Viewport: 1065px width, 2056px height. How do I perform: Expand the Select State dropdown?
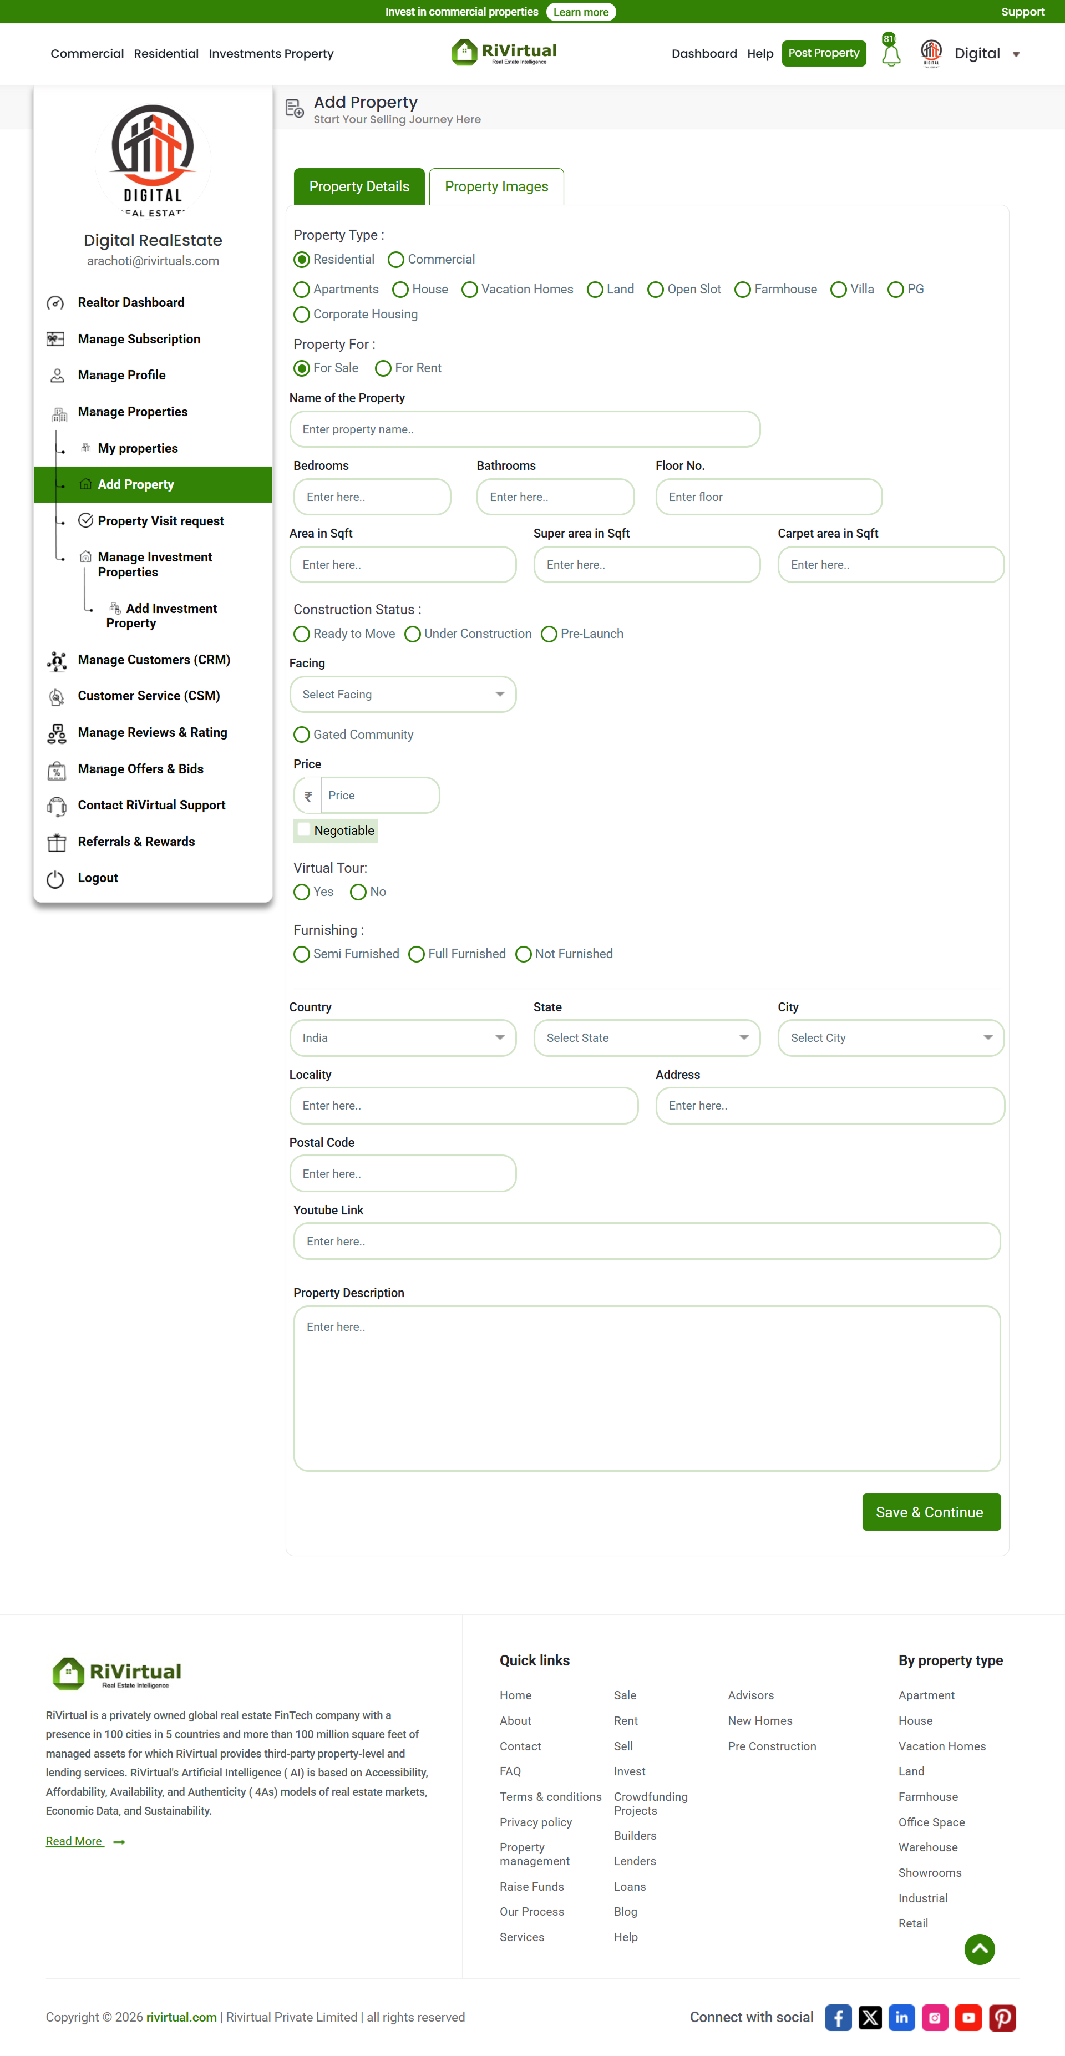tap(646, 1037)
